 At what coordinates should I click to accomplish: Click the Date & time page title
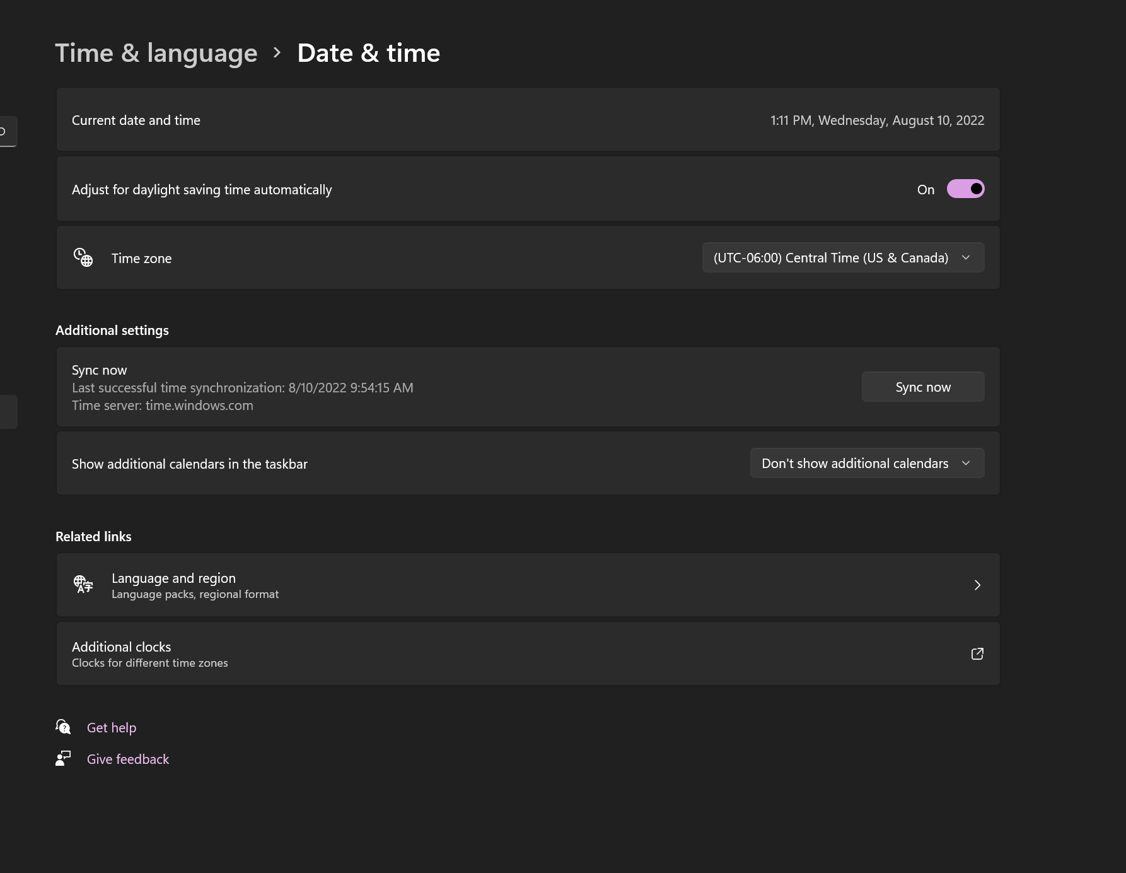[369, 53]
